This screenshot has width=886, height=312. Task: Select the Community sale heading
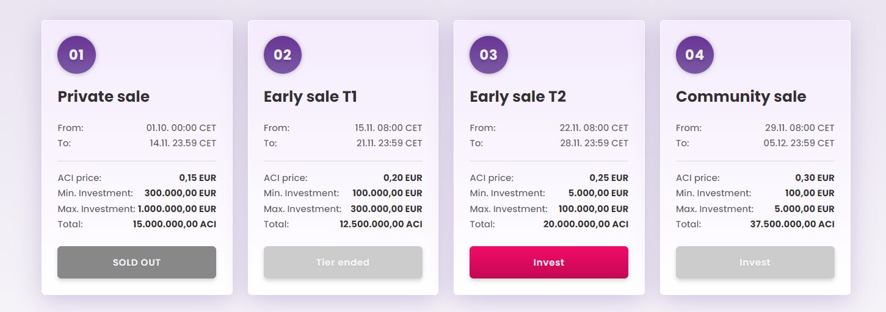[741, 96]
